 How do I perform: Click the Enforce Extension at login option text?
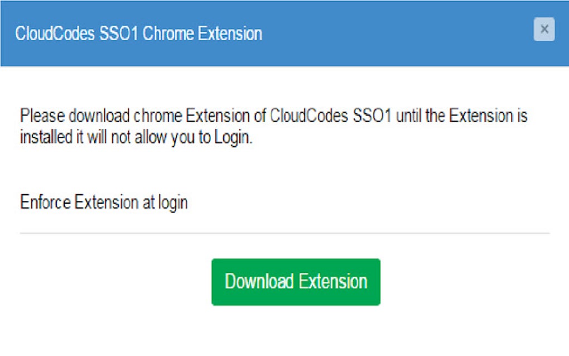tap(104, 202)
